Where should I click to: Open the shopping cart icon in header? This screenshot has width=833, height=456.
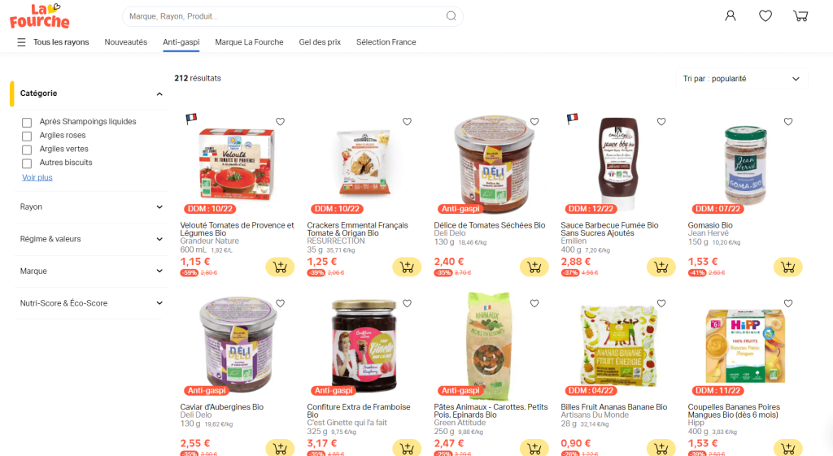click(800, 16)
